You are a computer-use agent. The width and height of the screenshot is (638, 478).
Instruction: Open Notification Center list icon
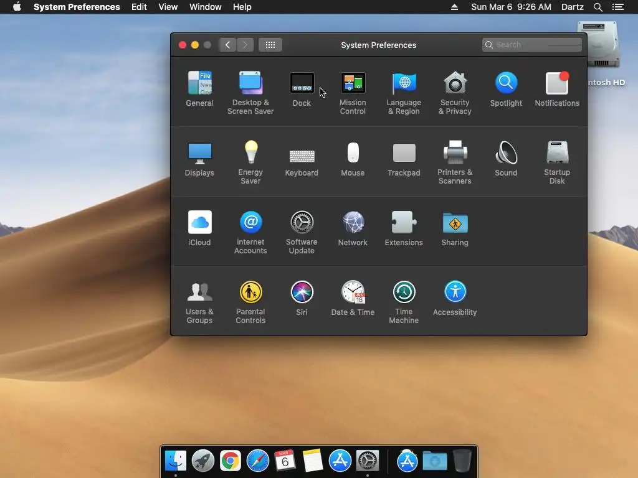(618, 7)
